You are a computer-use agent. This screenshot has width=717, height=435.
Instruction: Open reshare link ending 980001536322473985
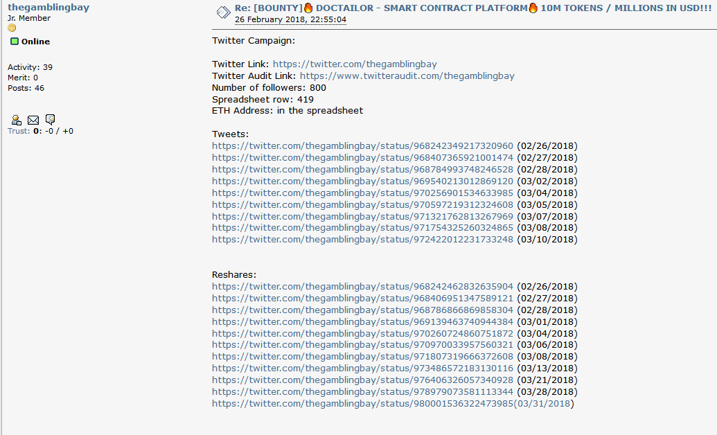pyautogui.click(x=391, y=404)
